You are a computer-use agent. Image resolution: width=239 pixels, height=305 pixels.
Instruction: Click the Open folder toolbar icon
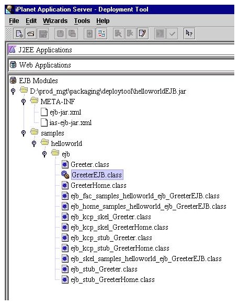(x=31, y=34)
